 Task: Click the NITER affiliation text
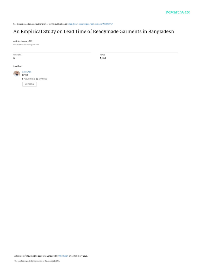25,75
